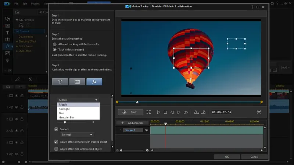Click the Stop playback button
This screenshot has width=294, height=165.
165,112
